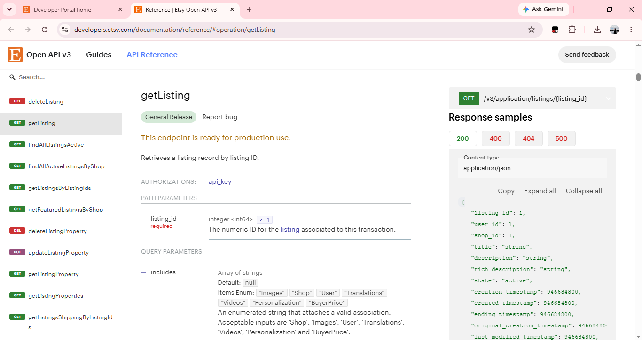The height and width of the screenshot is (340, 642).
Task: Open the tab search dropdown arrow
Action: coord(10,9)
